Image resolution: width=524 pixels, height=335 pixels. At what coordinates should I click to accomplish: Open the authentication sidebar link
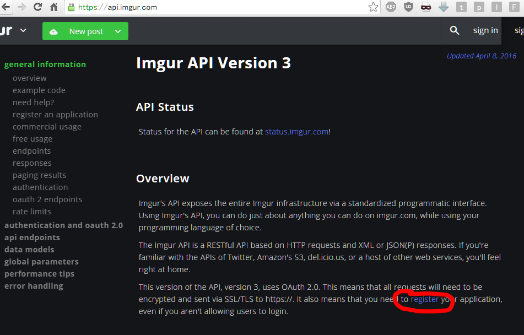coord(40,187)
